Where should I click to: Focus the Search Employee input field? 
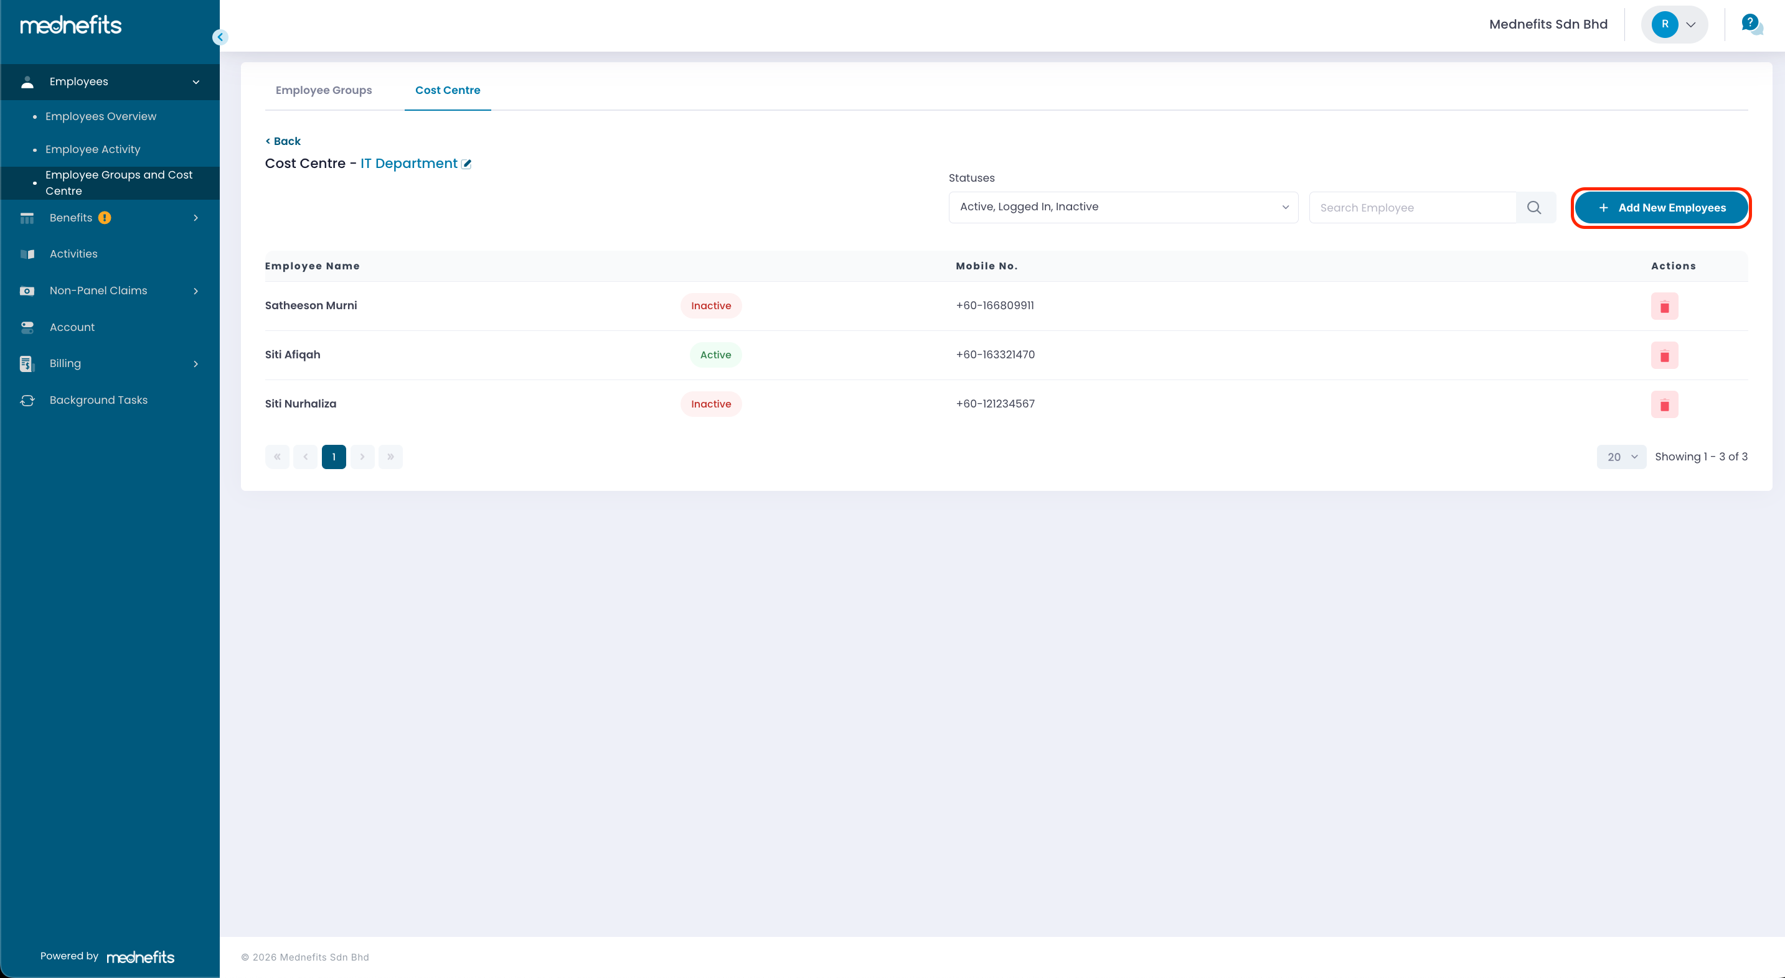pyautogui.click(x=1411, y=208)
